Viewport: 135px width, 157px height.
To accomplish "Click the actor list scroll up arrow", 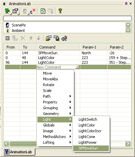I will tap(128, 25).
